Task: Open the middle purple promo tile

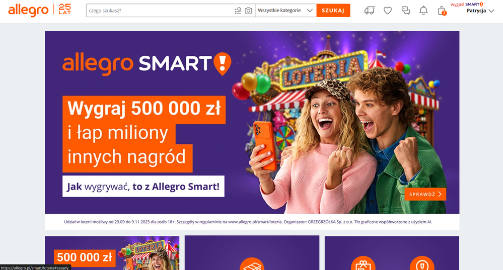Action: 252,253
